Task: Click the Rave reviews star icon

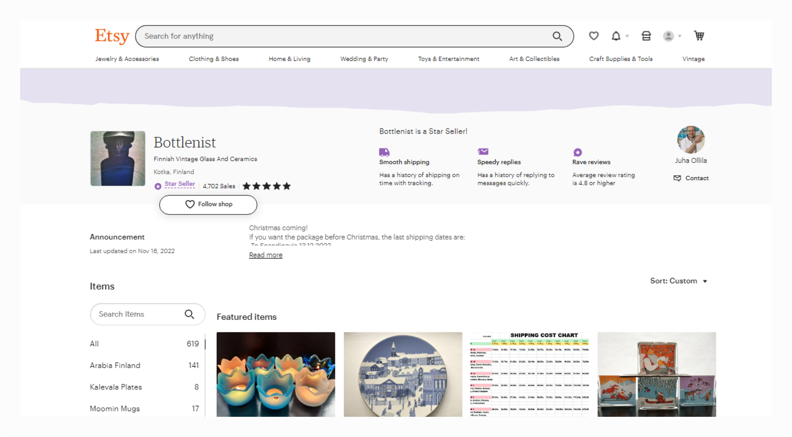Action: click(577, 152)
